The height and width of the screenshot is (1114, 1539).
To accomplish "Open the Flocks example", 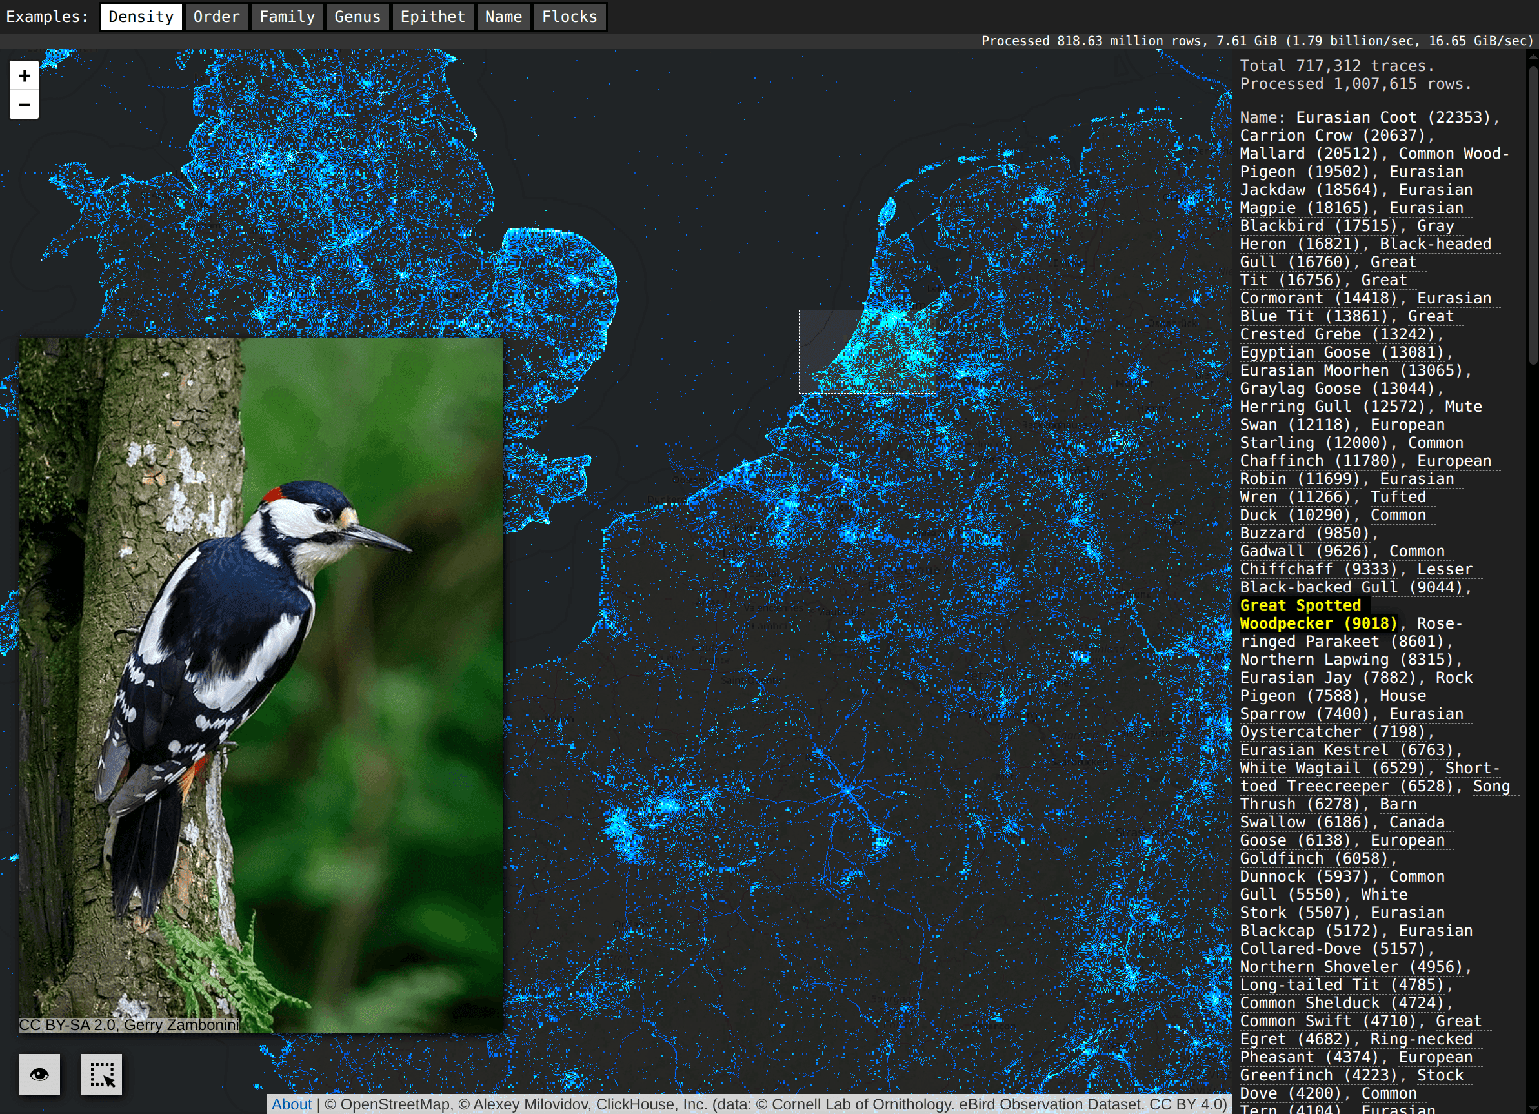I will point(569,16).
